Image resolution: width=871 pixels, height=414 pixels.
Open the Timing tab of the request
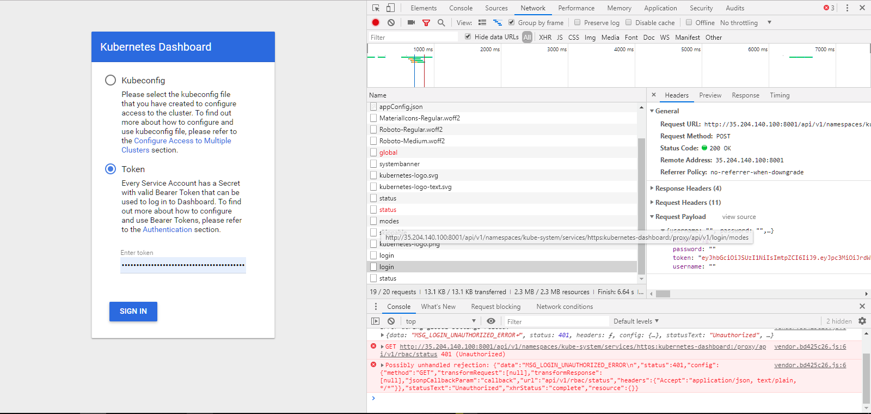pyautogui.click(x=780, y=95)
